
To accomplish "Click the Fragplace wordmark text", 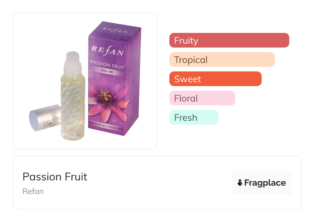I will [265, 183].
